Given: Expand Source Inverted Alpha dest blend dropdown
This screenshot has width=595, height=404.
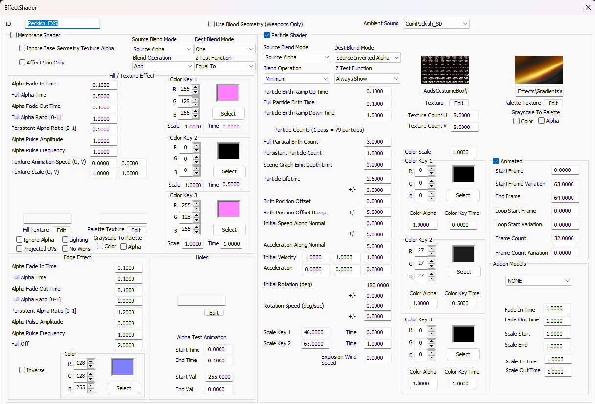Looking at the screenshot, I should [368, 58].
